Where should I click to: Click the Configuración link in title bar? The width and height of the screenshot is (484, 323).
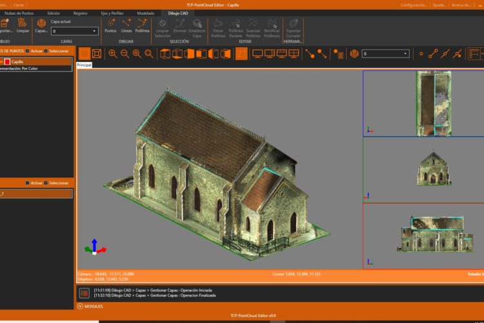click(413, 5)
